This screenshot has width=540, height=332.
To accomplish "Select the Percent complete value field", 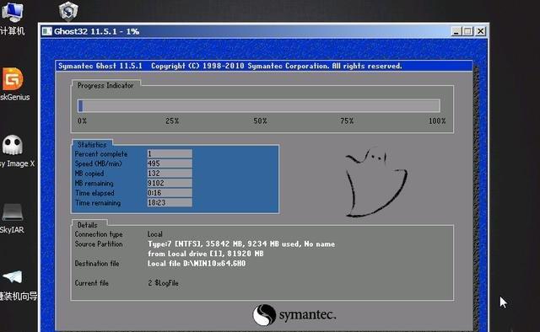I will (x=170, y=153).
